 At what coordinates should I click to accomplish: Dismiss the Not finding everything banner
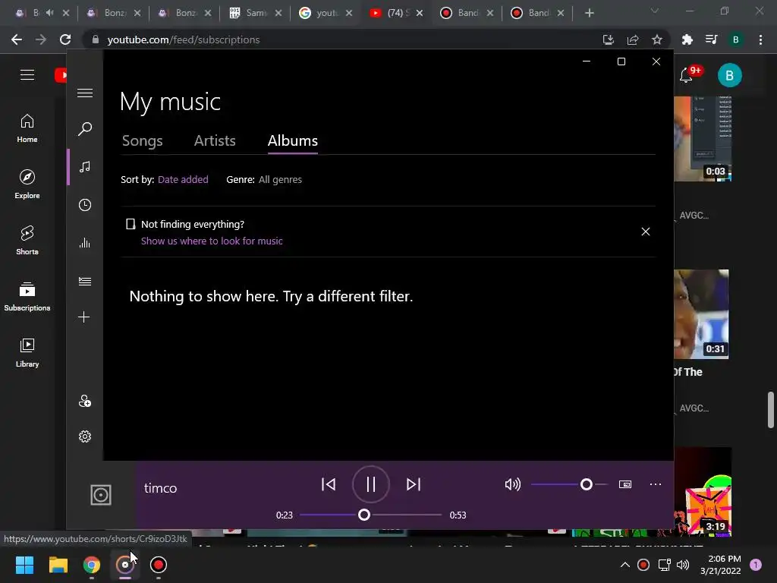point(645,232)
